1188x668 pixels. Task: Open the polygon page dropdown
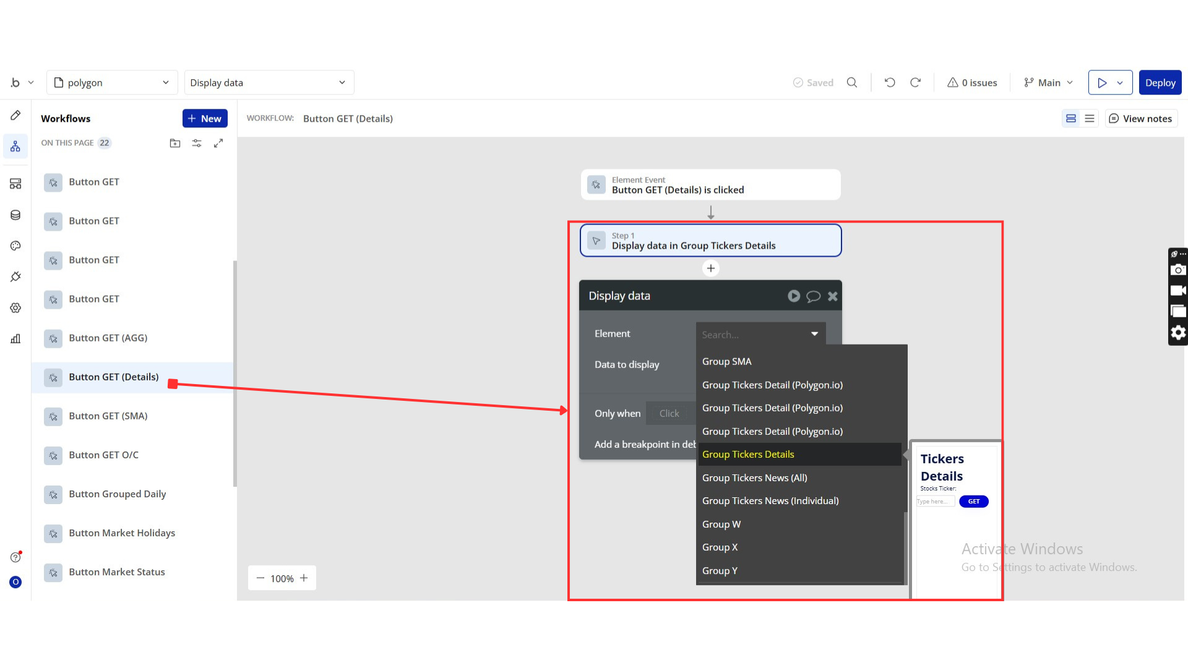pos(112,82)
